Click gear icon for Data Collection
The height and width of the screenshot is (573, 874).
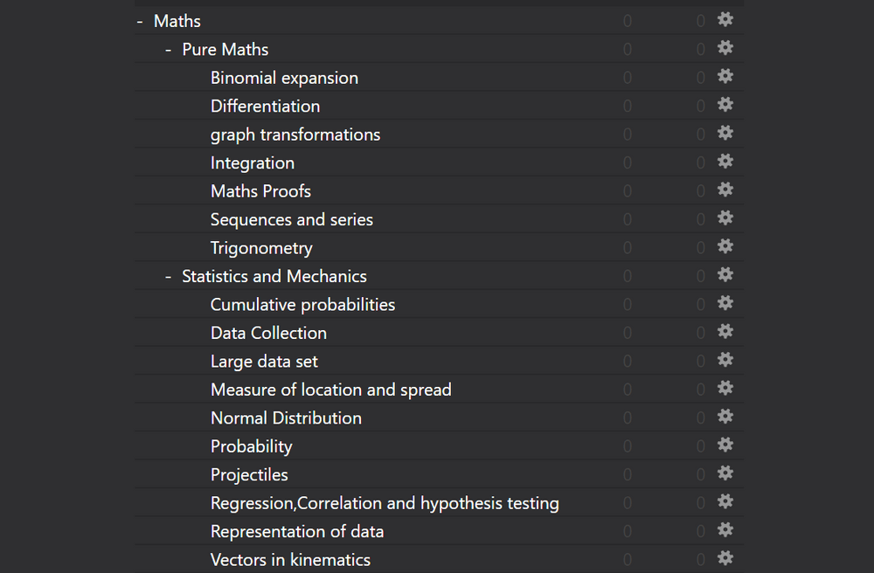pyautogui.click(x=725, y=332)
